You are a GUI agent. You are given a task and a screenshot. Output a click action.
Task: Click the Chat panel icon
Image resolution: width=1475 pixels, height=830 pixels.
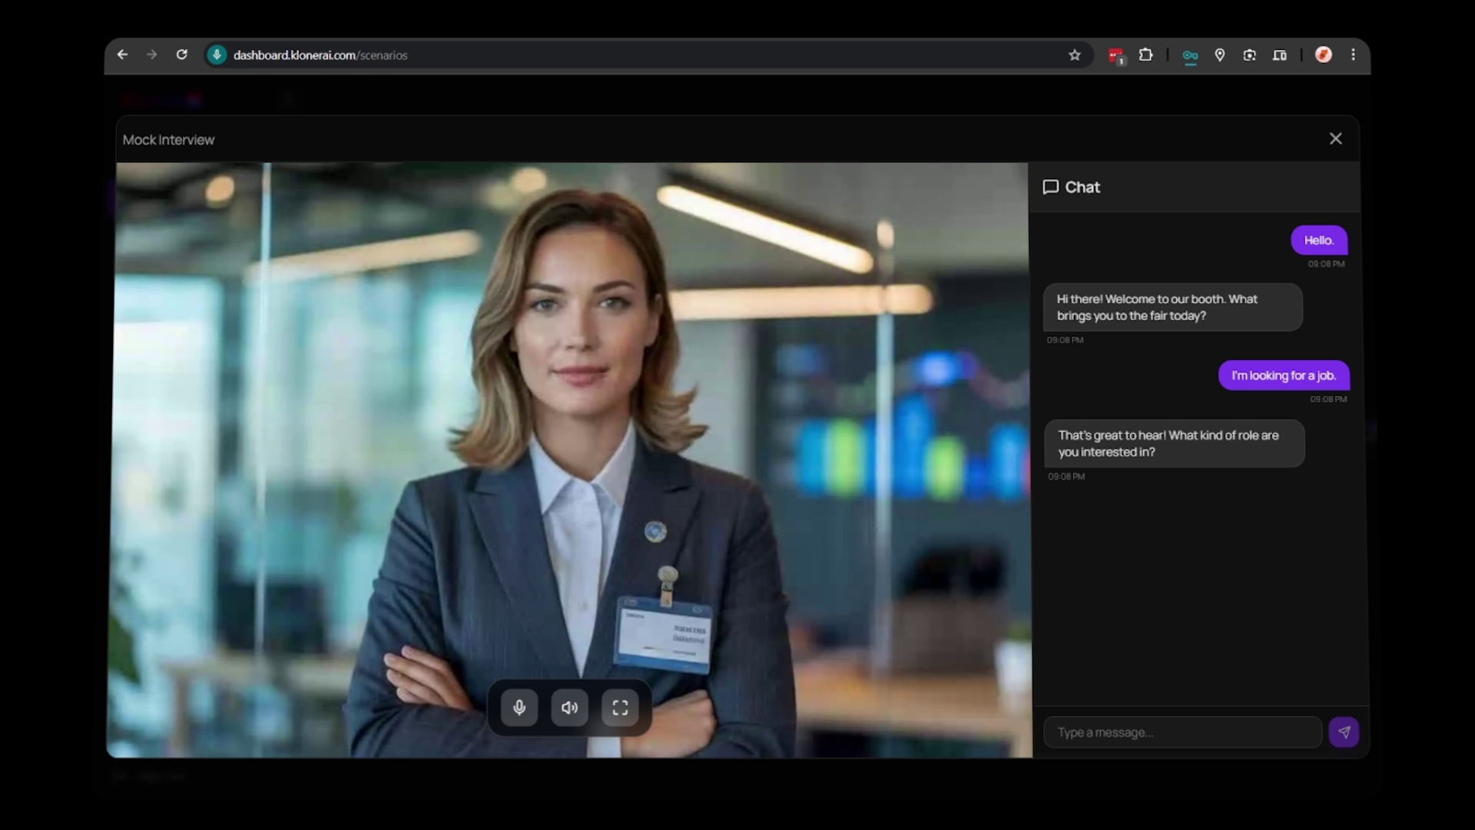(1051, 187)
